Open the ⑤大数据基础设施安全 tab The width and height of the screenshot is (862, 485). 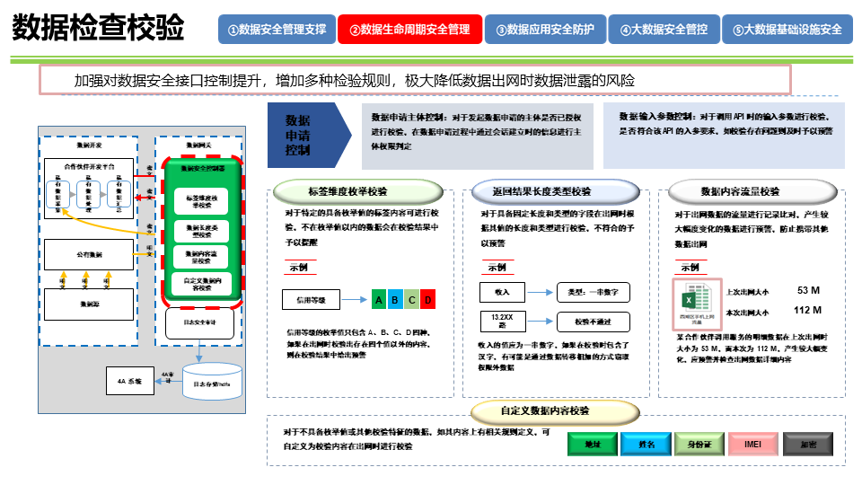[x=787, y=29]
